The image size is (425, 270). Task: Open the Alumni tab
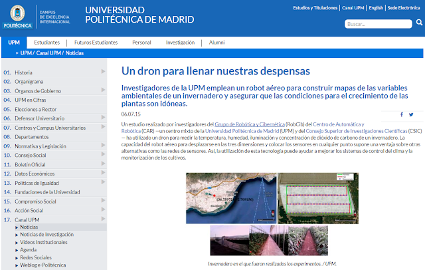click(x=217, y=43)
